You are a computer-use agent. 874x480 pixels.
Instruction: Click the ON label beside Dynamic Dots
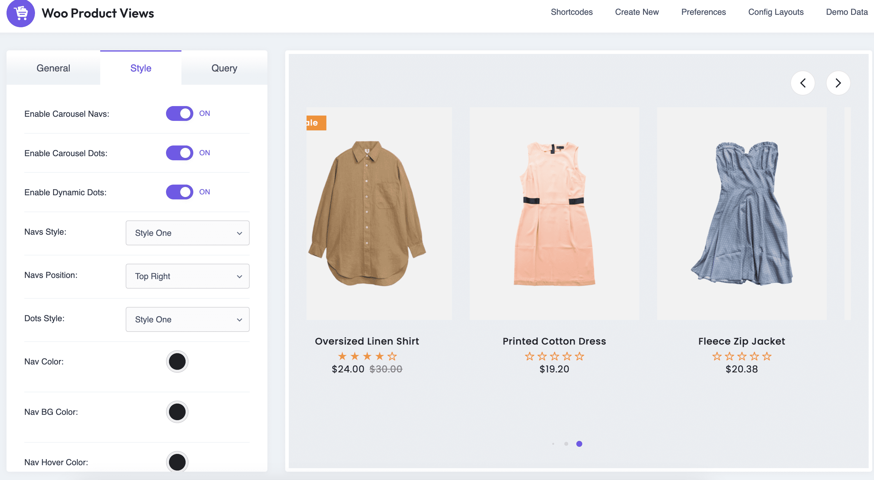205,192
